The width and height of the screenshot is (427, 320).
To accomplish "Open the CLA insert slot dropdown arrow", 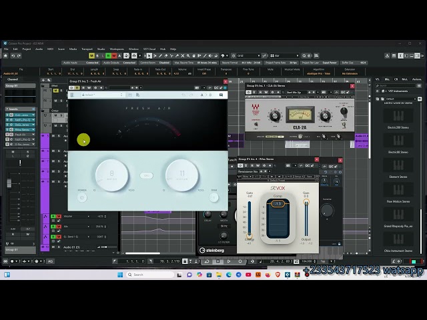I will click(x=33, y=115).
